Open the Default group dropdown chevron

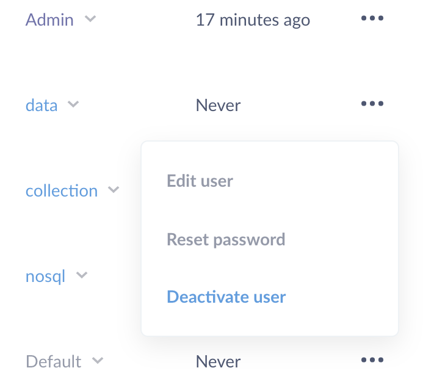point(97,361)
